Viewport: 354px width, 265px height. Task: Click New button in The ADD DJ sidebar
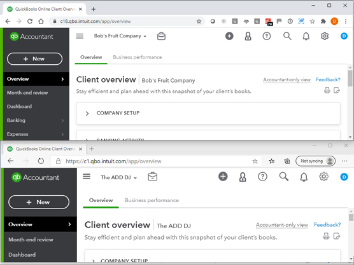pos(39,202)
